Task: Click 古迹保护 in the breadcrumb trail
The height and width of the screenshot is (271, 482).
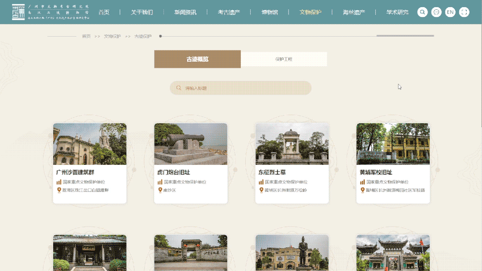Action: tap(143, 36)
